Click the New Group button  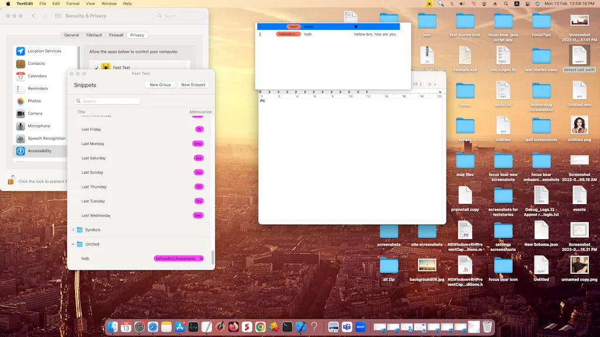160,84
